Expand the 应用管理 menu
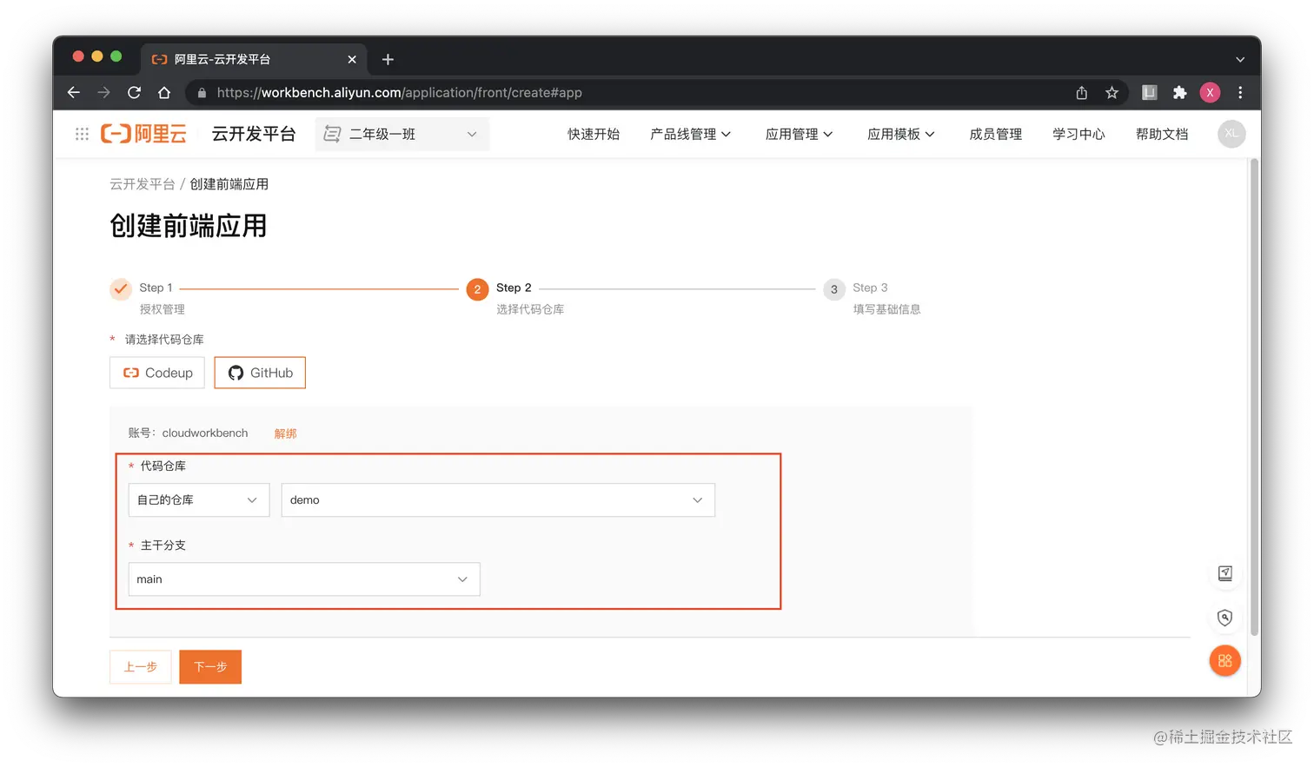 tap(800, 134)
